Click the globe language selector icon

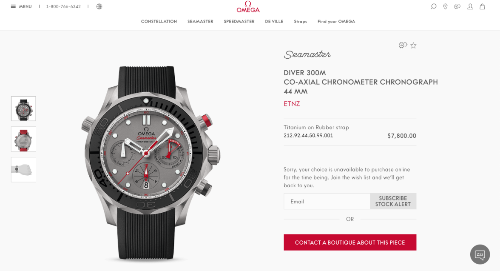click(x=99, y=6)
